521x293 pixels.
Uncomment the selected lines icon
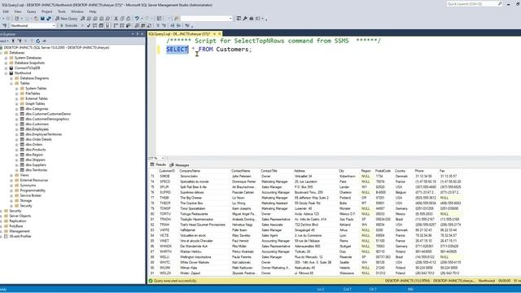pos(164,25)
